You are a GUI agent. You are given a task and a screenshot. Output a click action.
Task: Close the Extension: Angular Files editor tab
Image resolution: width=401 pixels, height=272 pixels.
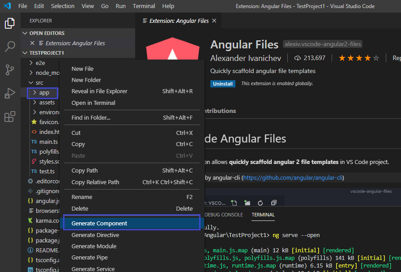click(214, 20)
